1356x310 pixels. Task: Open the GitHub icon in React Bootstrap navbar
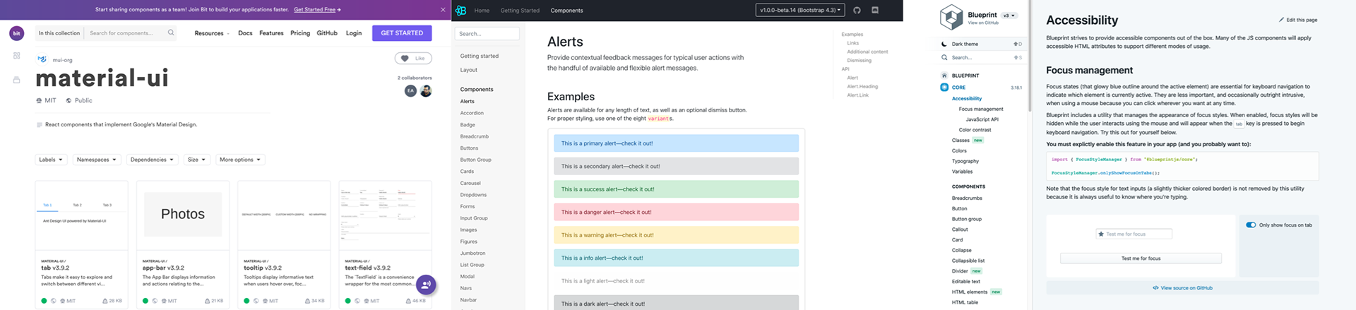pyautogui.click(x=857, y=10)
